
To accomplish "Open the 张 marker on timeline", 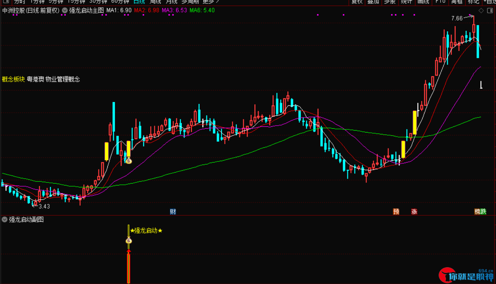I will click(414, 211).
